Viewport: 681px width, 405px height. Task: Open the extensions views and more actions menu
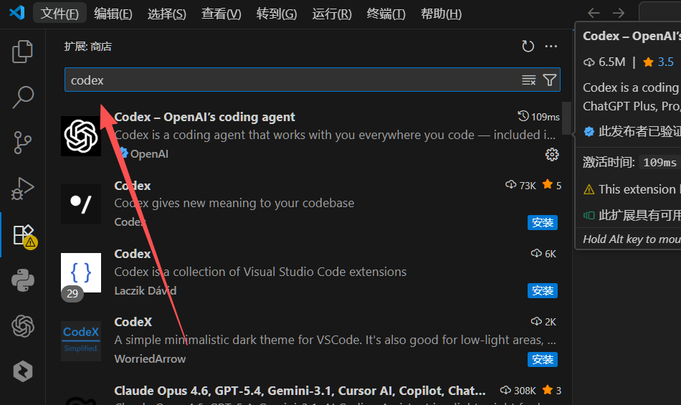tap(551, 46)
